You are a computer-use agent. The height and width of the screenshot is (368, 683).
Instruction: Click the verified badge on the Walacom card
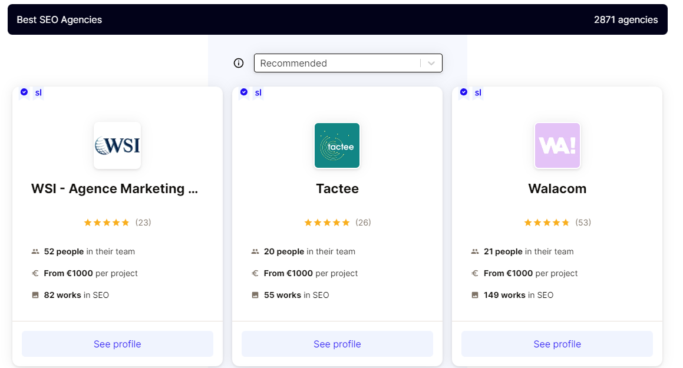tap(464, 92)
